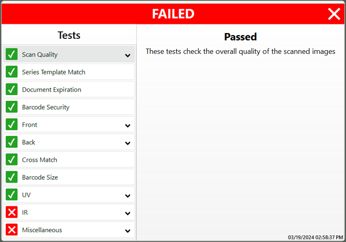346x242 pixels.
Task: Close the FAILED results dialog
Action: (334, 13)
